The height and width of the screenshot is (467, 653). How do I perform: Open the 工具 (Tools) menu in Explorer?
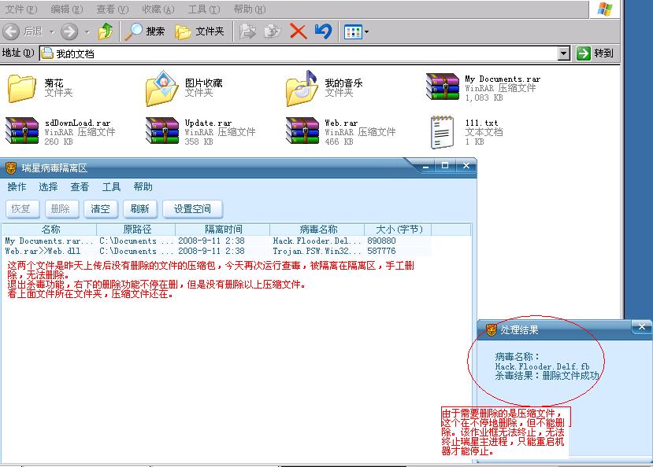pos(204,9)
